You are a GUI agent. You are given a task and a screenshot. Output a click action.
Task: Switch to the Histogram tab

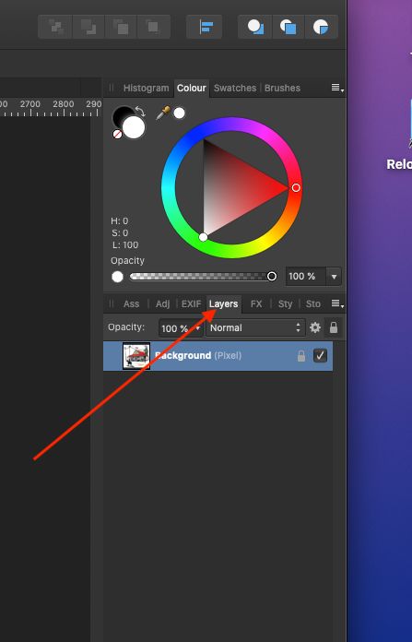146,88
